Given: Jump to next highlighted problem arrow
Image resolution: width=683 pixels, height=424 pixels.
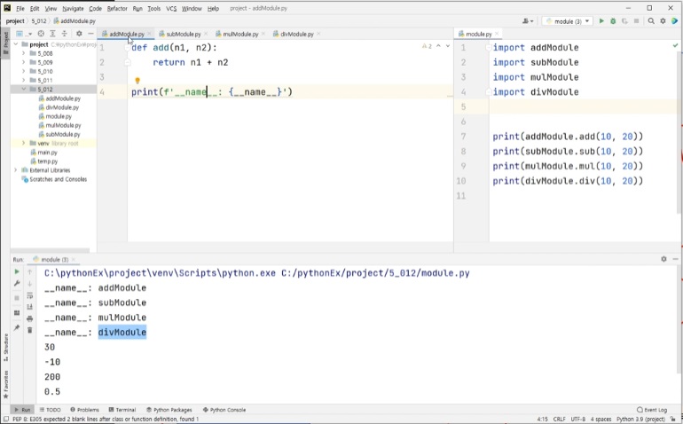Looking at the screenshot, I should click(x=448, y=46).
